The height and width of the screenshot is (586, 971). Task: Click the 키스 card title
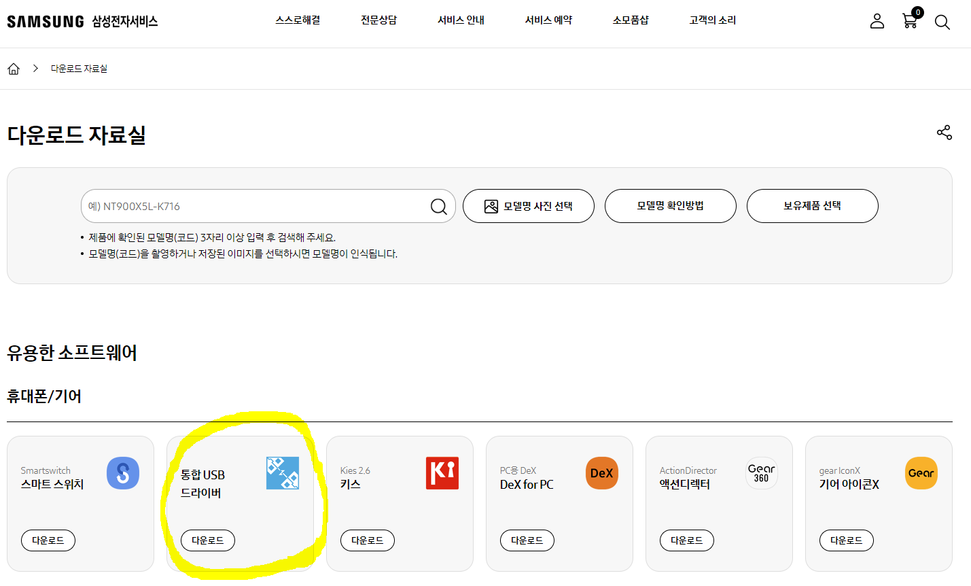pyautogui.click(x=351, y=485)
